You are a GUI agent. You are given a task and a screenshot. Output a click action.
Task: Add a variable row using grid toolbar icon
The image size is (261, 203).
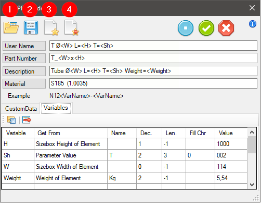[x=11, y=120]
